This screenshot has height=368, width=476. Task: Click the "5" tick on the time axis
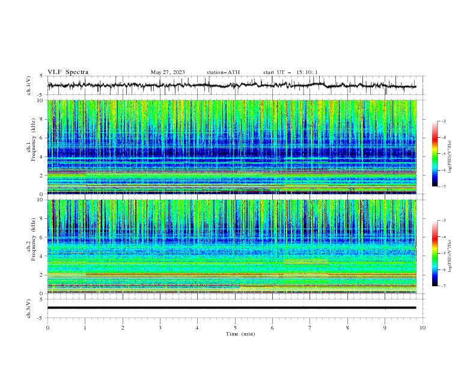pyautogui.click(x=235, y=328)
